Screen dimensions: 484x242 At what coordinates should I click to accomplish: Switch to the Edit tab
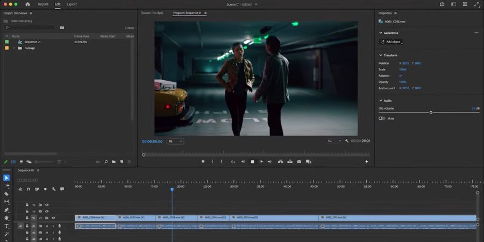58,4
